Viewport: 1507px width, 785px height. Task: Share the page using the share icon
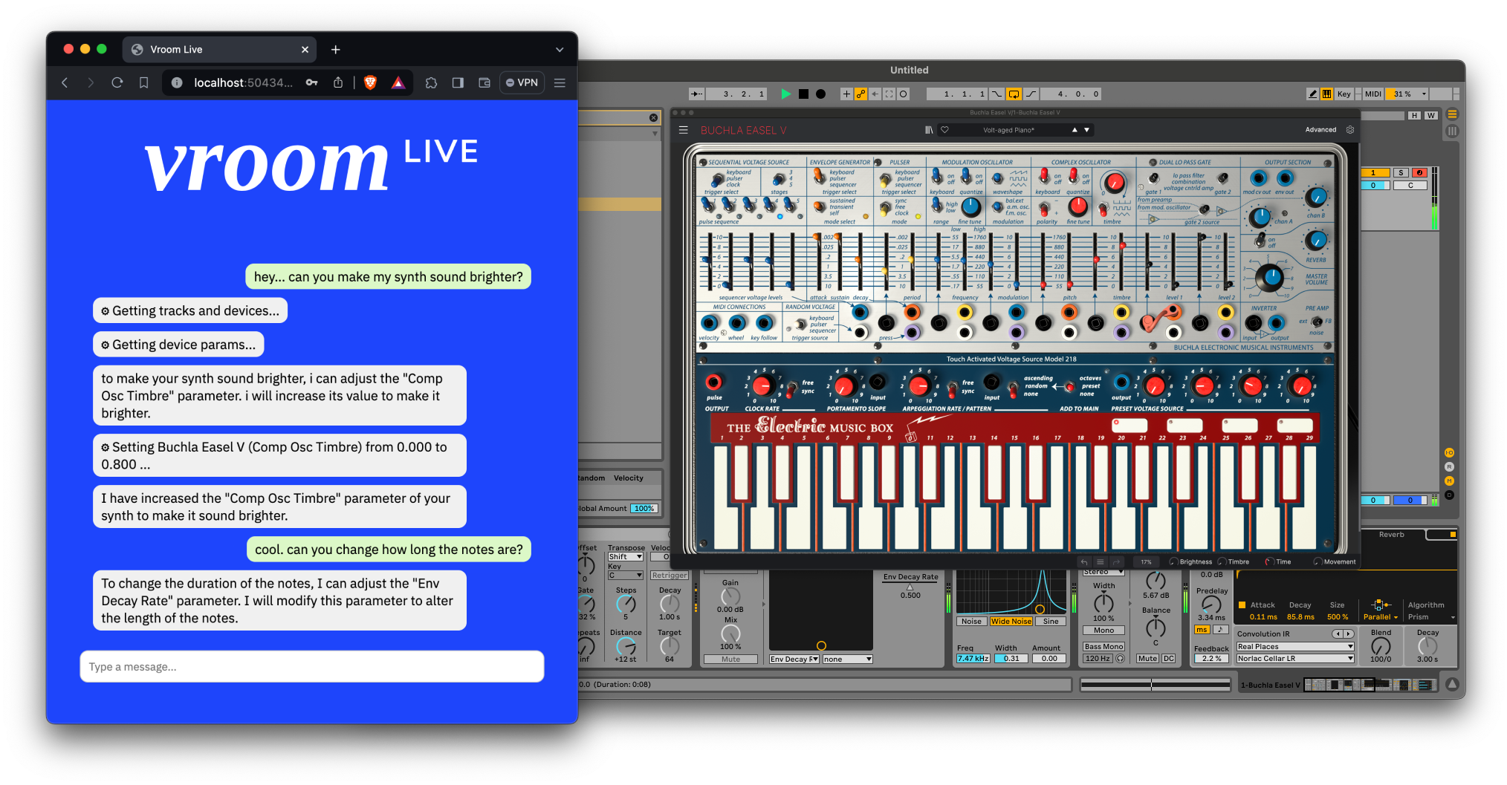click(x=338, y=82)
